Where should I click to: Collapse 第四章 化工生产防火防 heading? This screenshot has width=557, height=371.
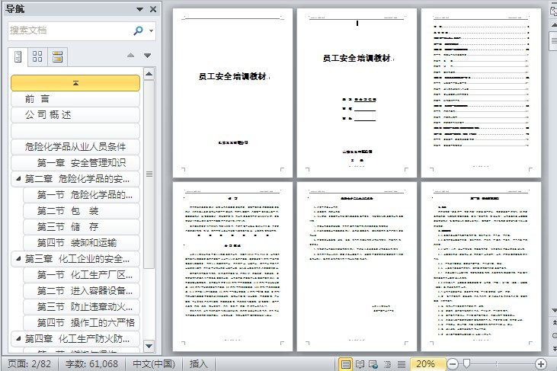[18, 338]
